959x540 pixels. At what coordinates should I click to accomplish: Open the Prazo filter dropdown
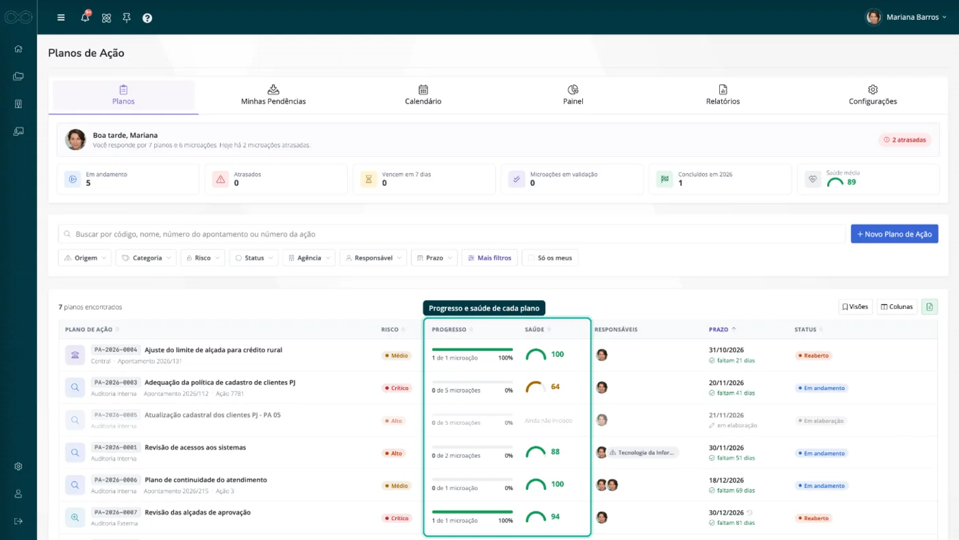tap(434, 258)
